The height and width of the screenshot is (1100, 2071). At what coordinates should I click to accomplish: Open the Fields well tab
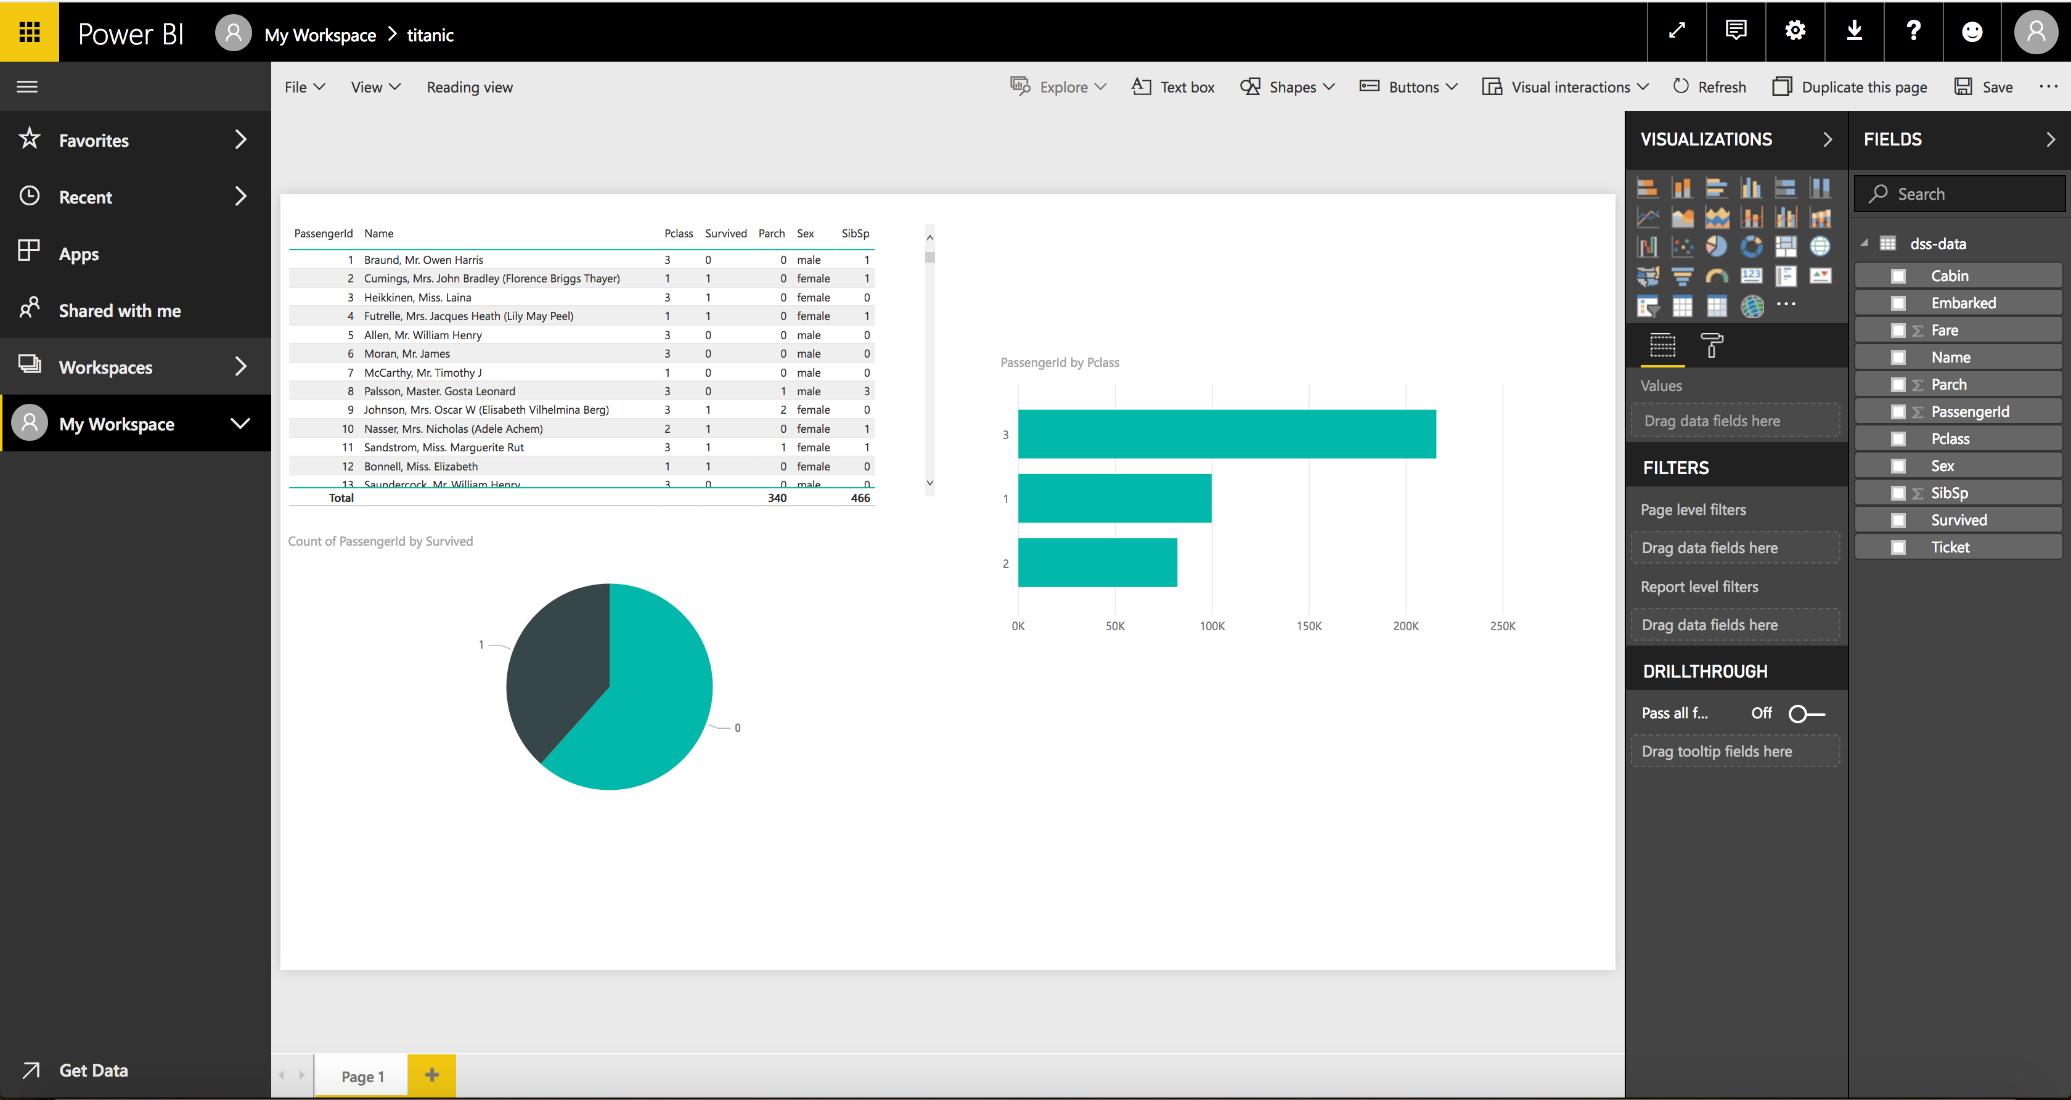click(x=1662, y=346)
